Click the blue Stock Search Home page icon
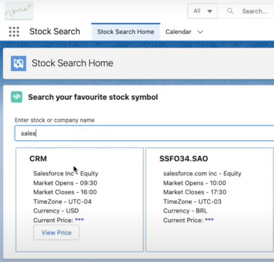The width and height of the screenshot is (274, 262). (19, 63)
